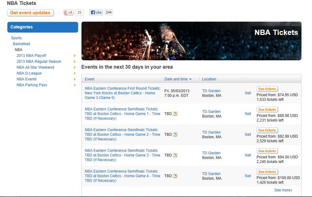
Task: Click Sell for Semifinals Home Game 1
Action: click(248, 114)
